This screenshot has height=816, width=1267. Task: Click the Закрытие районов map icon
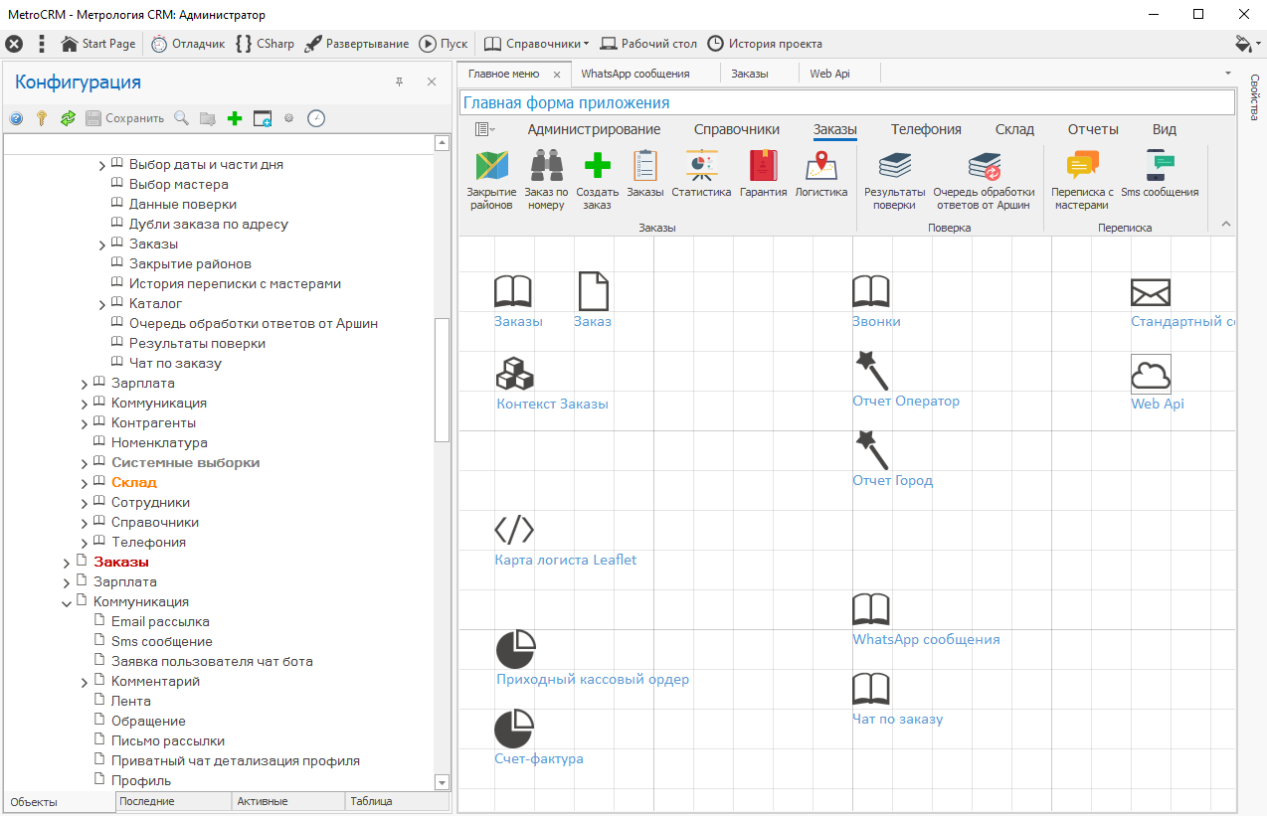(492, 167)
